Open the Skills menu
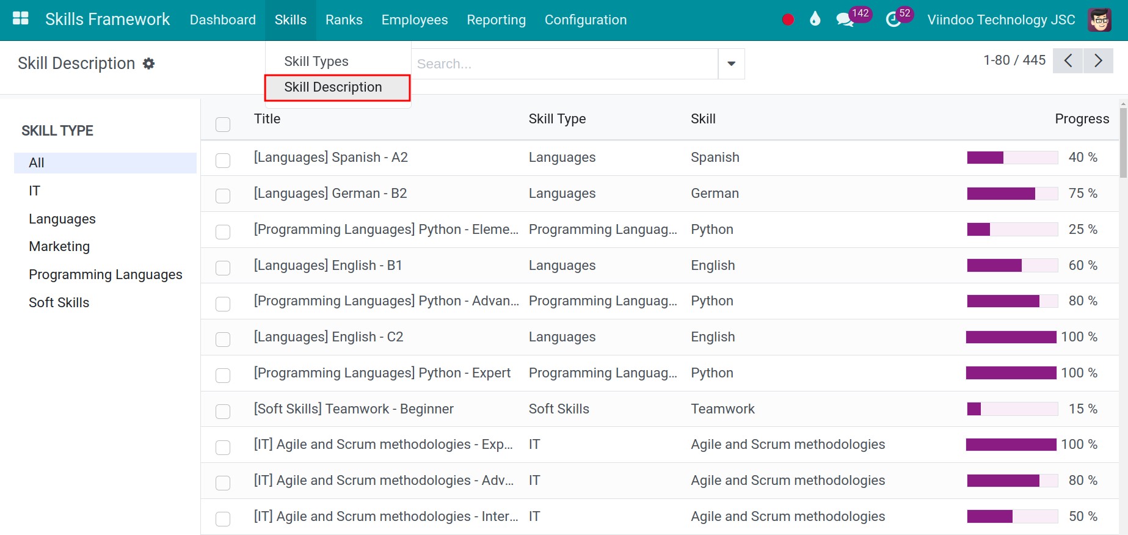The width and height of the screenshot is (1128, 535). (290, 20)
